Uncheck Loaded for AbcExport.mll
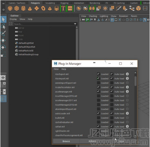Screen dimensions: 150x147 [98, 74]
